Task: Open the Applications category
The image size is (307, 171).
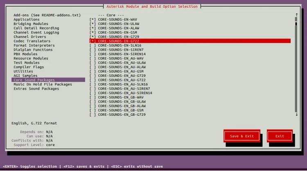Action: click(x=27, y=19)
